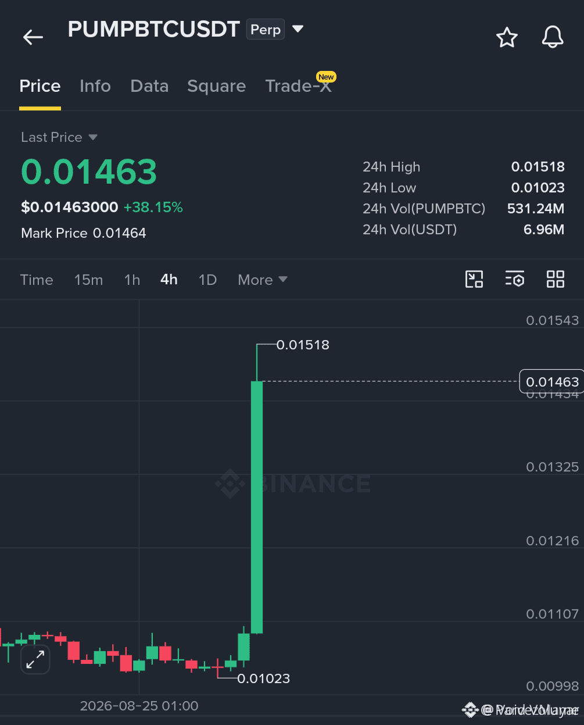This screenshot has width=584, height=725.
Task: Tap the 0.01216 price axis label
Action: pyautogui.click(x=552, y=541)
